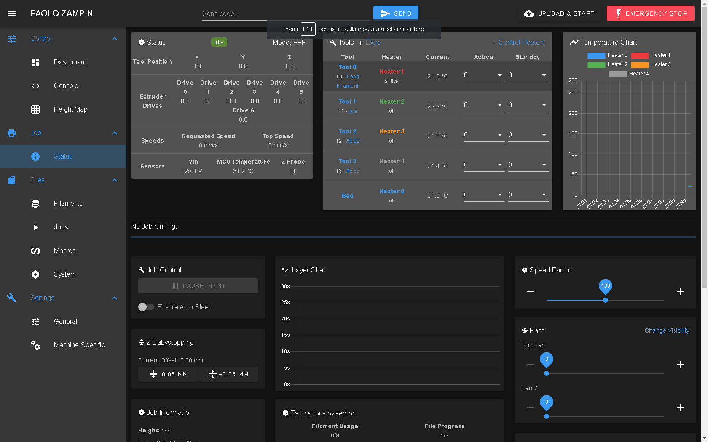Screen dimensions: 708x442
Task: Click the Macros icon in sidebar
Action: 35,250
